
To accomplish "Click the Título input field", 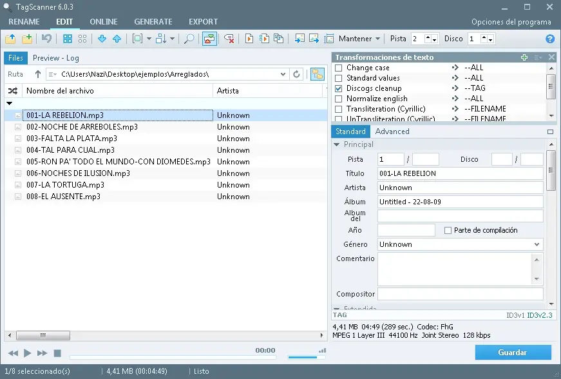I will (x=460, y=173).
